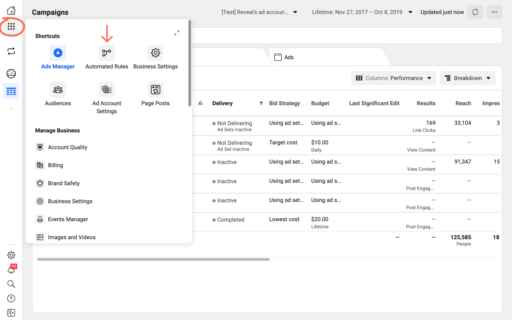Open the more options ellipsis button
Image resolution: width=512 pixels, height=320 pixels.
494,12
